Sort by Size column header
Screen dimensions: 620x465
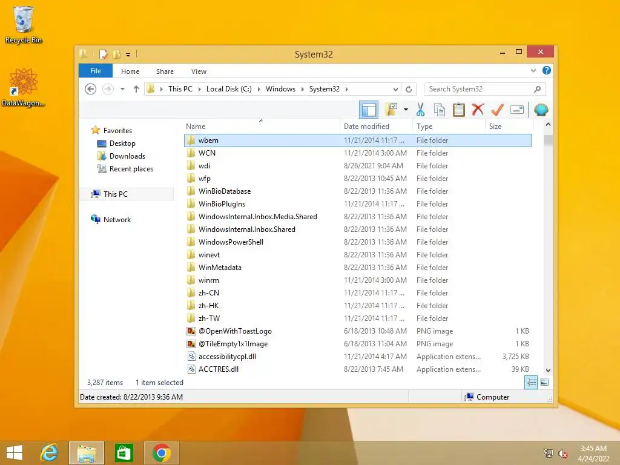tap(509, 126)
